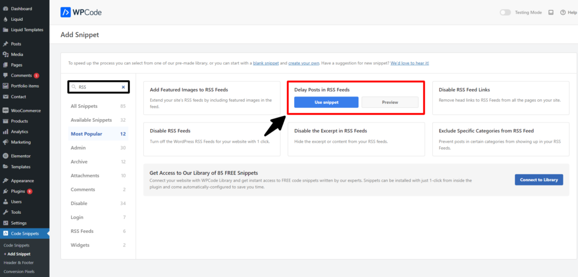Click the Pages icon in sidebar

click(x=6, y=65)
